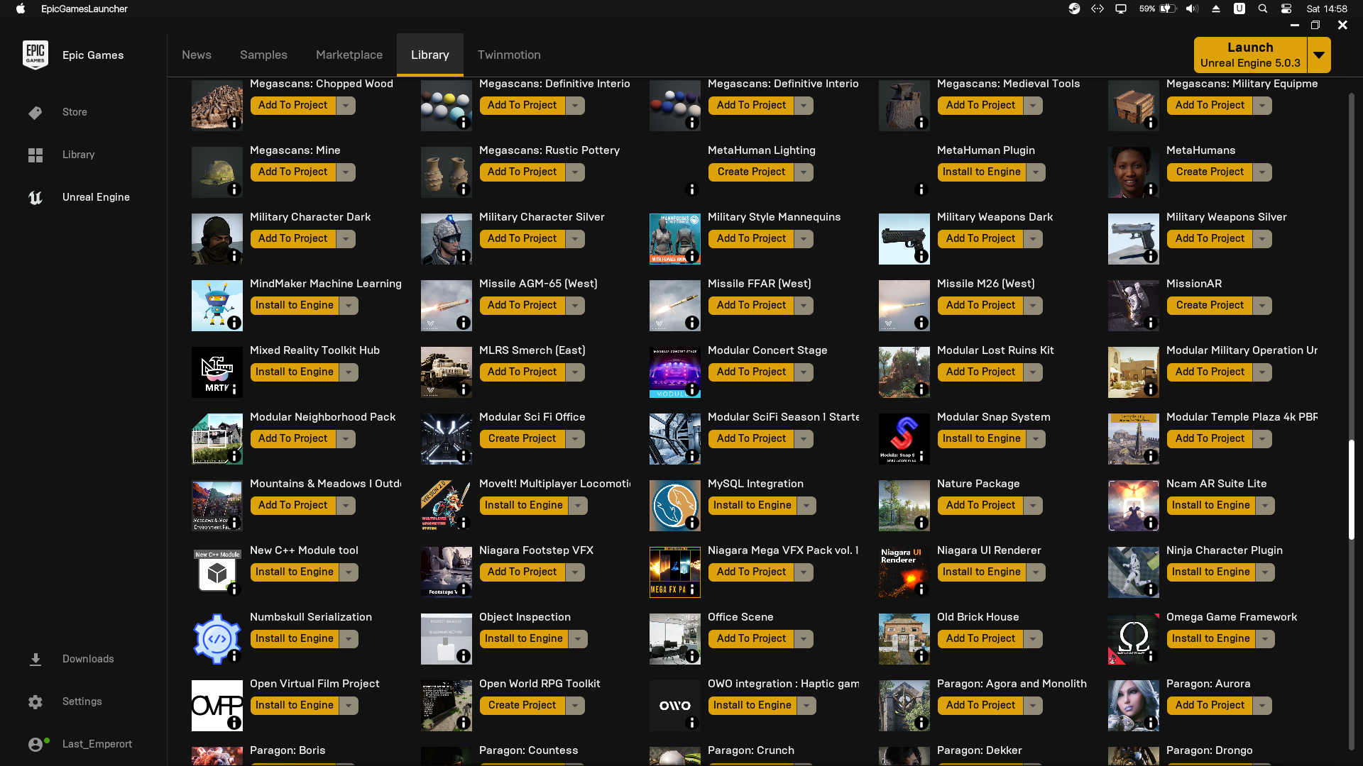Screen dimensions: 1363x766
Task: Click the info icon on the MySQL Integration thumbnail
Action: 692,523
